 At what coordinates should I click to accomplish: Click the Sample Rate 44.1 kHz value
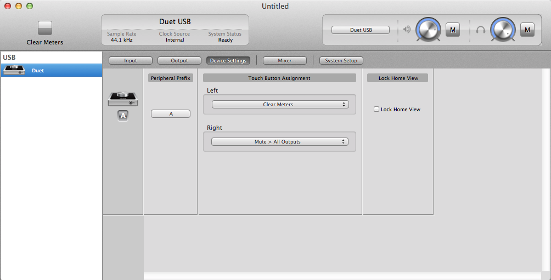(122, 40)
